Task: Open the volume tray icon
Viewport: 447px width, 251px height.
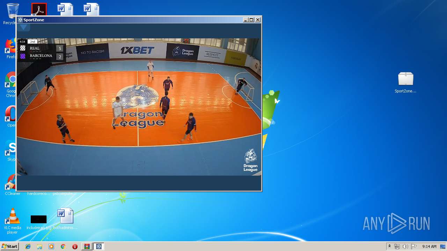Action: [405, 246]
